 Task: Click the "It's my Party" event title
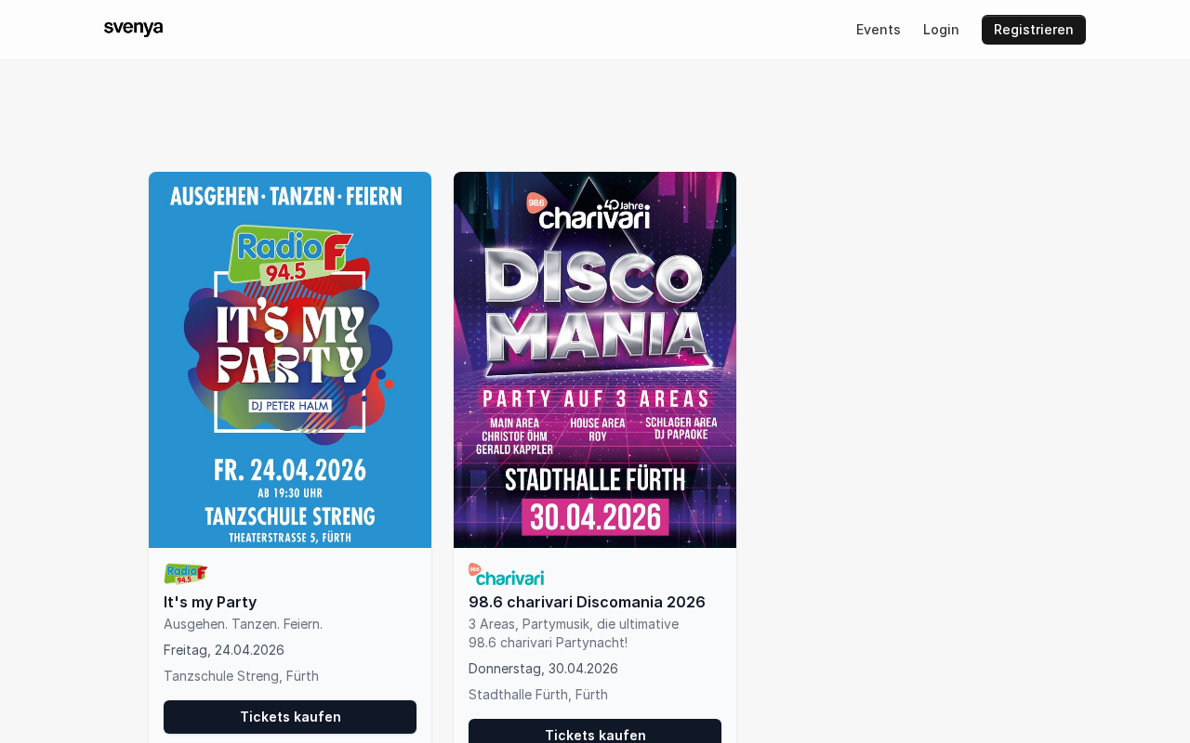tap(210, 602)
